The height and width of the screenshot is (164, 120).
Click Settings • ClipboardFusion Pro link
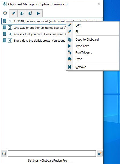[48, 161]
